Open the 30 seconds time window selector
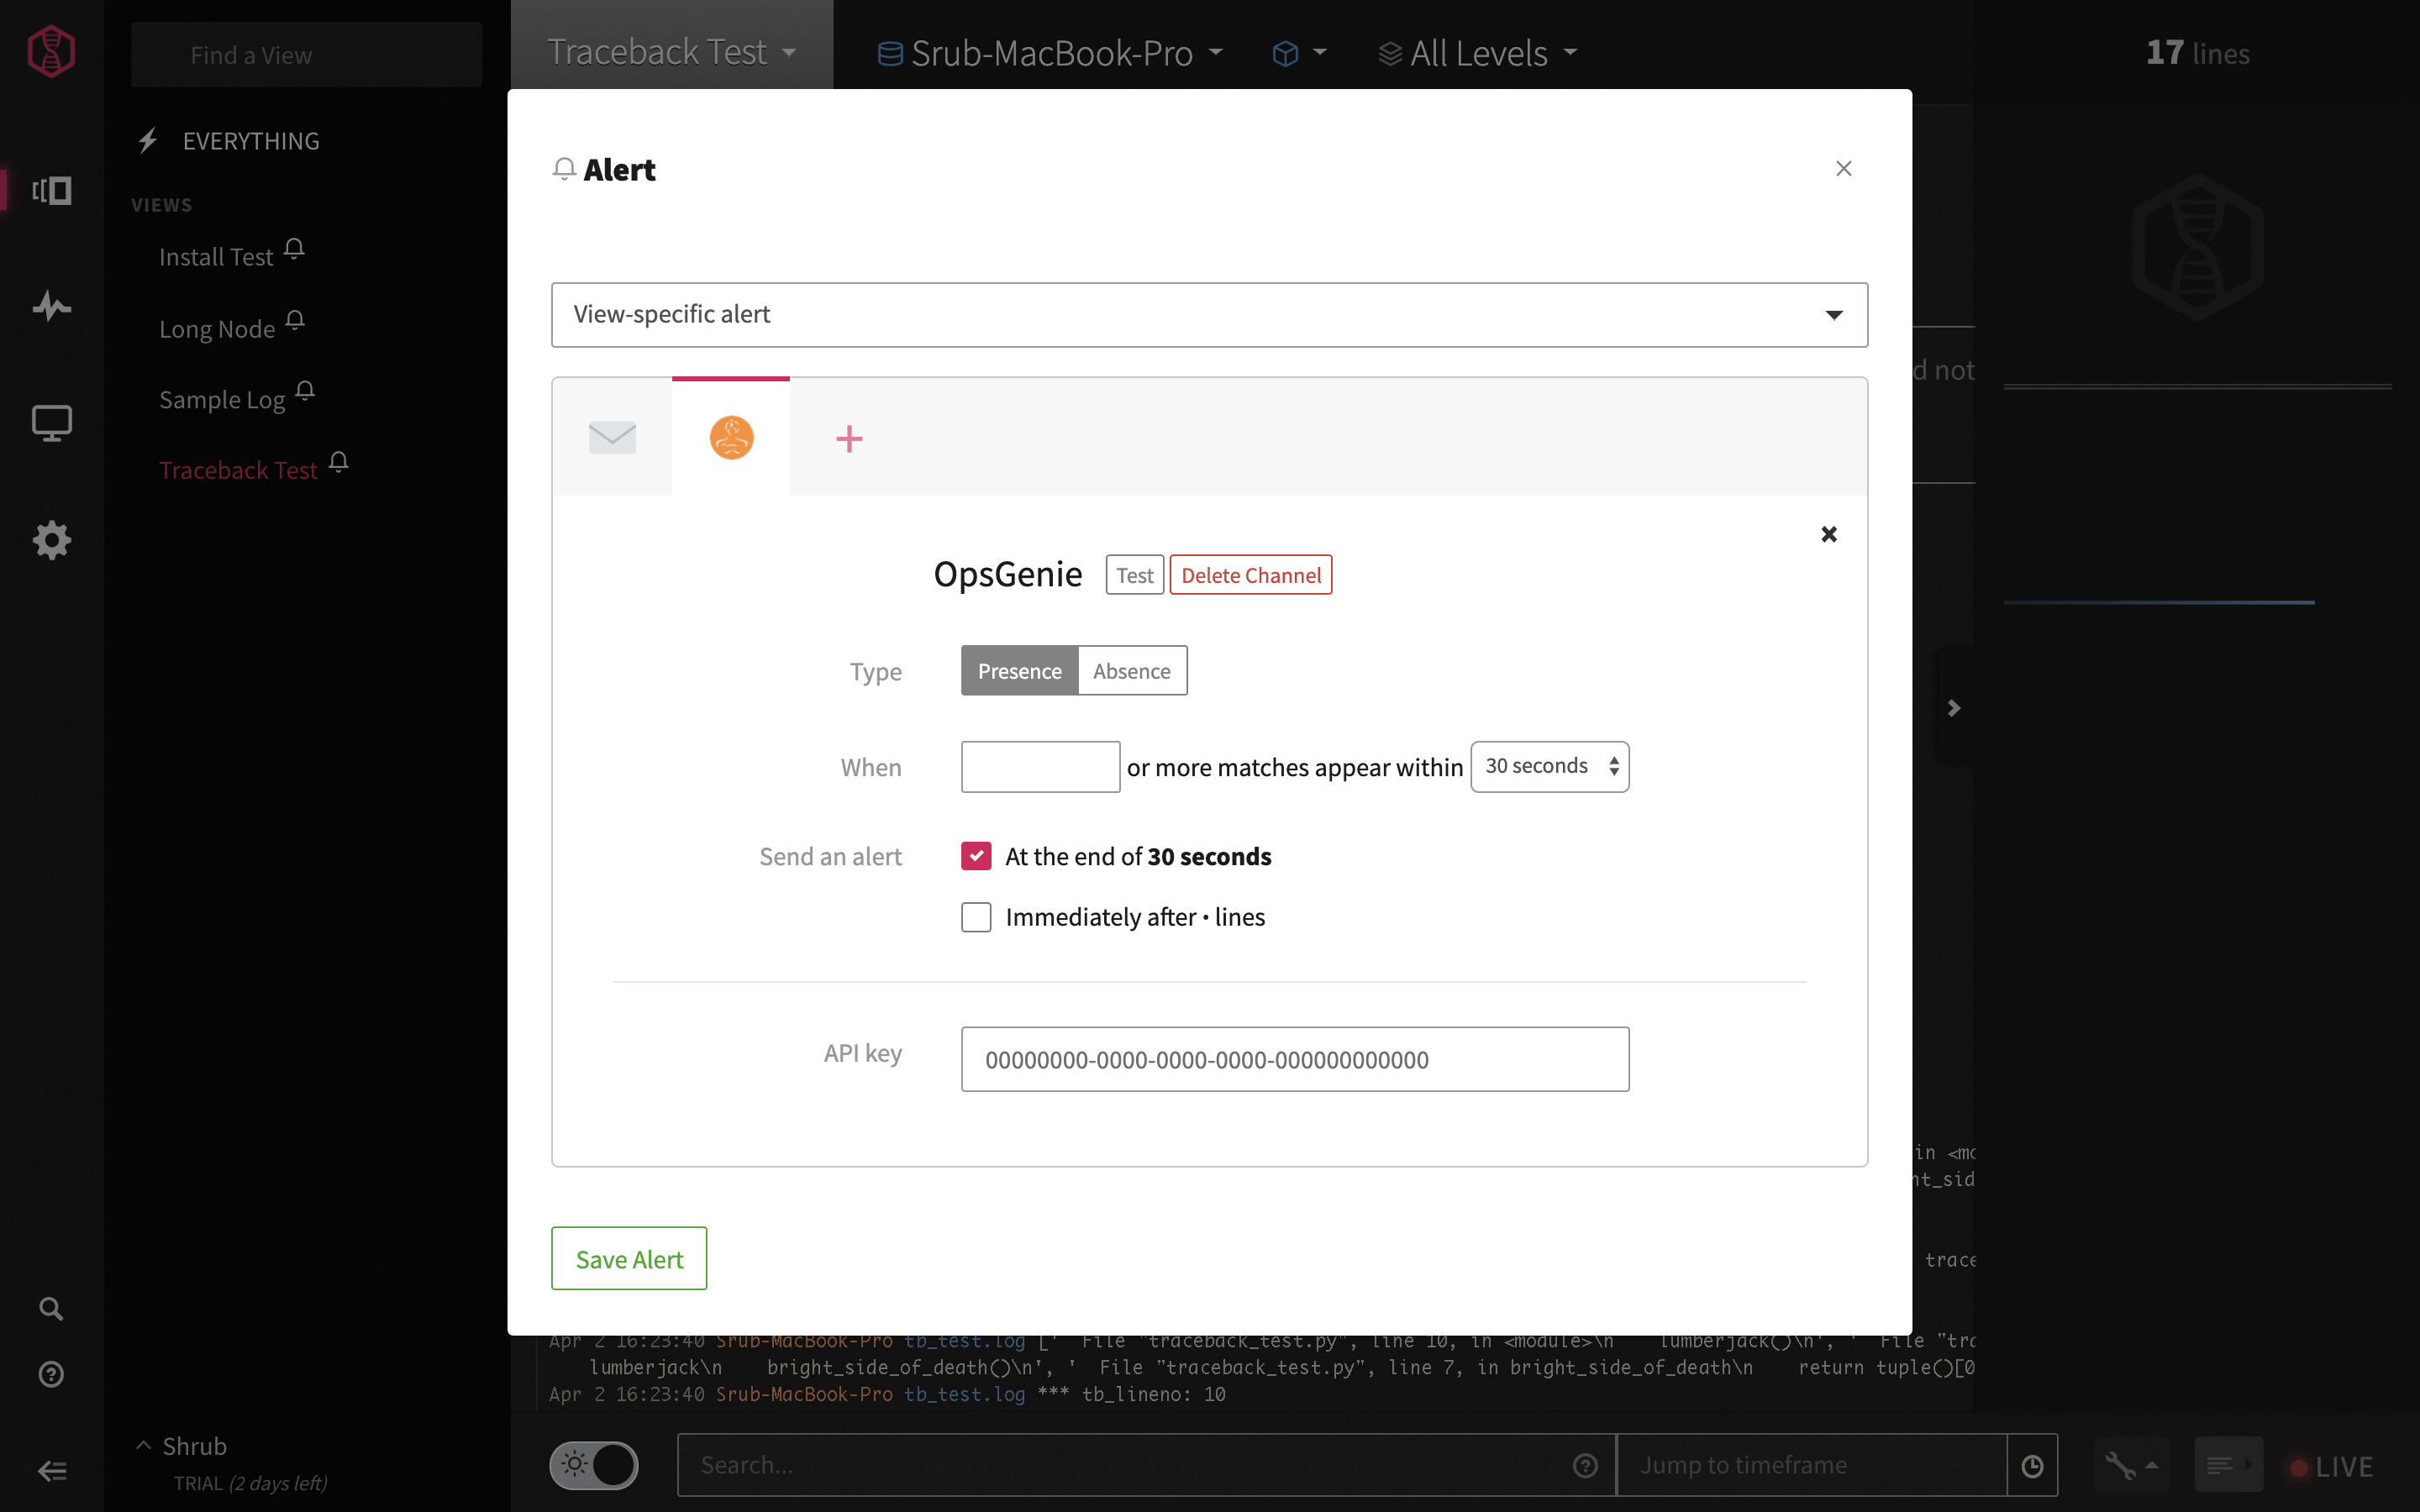2420x1512 pixels. tap(1549, 767)
